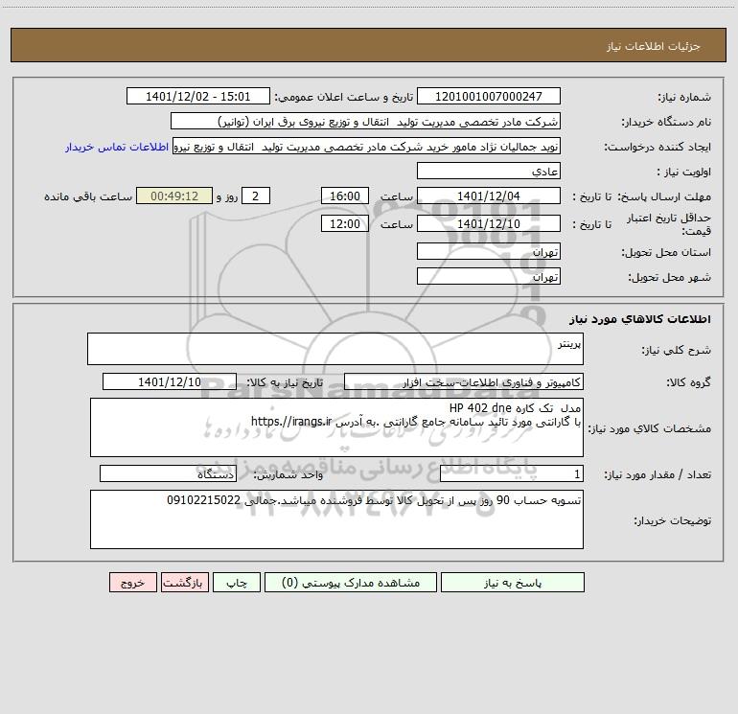Click goods group field کامپیوتر و فناوری اطلاعات
The image size is (738, 714).
pos(464,381)
